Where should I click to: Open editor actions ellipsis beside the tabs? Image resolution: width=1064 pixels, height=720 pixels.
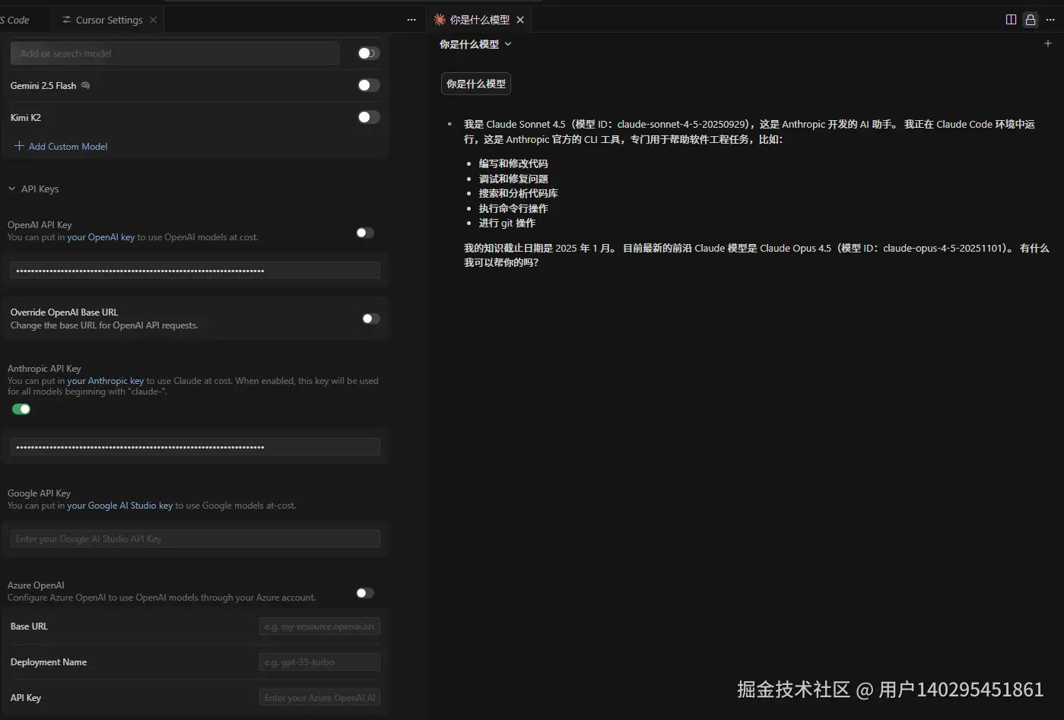tap(411, 19)
